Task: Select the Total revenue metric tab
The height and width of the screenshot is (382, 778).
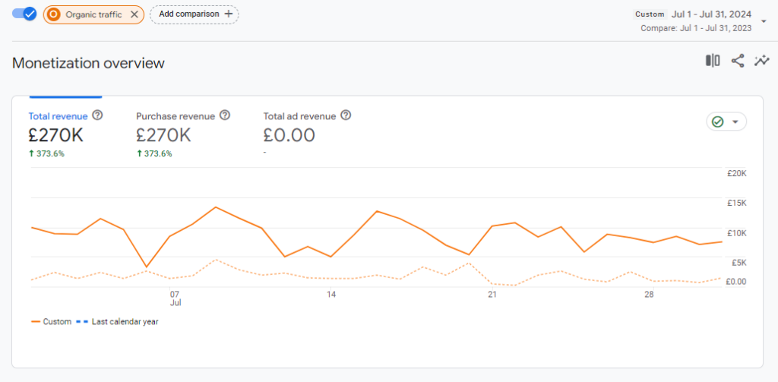Action: [x=58, y=116]
